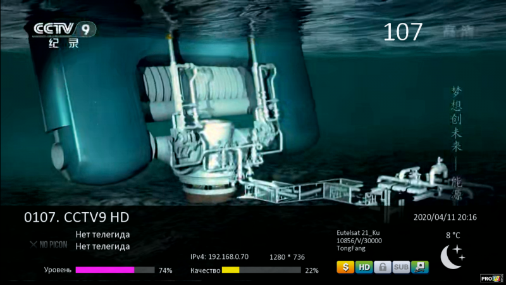Screen dimensions: 506x285
Task: Click the channel title 0107. CCTV9 HD
Action: [x=77, y=217]
